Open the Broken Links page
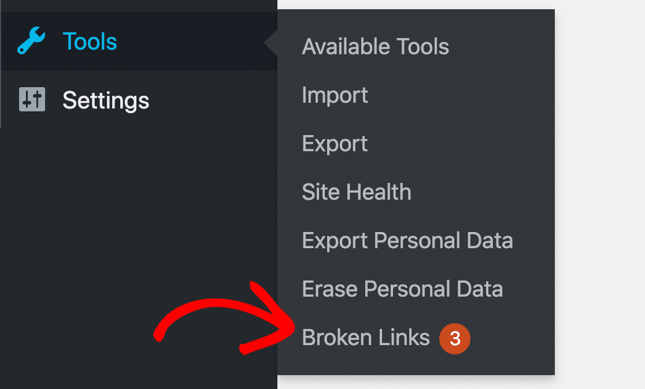The height and width of the screenshot is (389, 645). pos(366,338)
